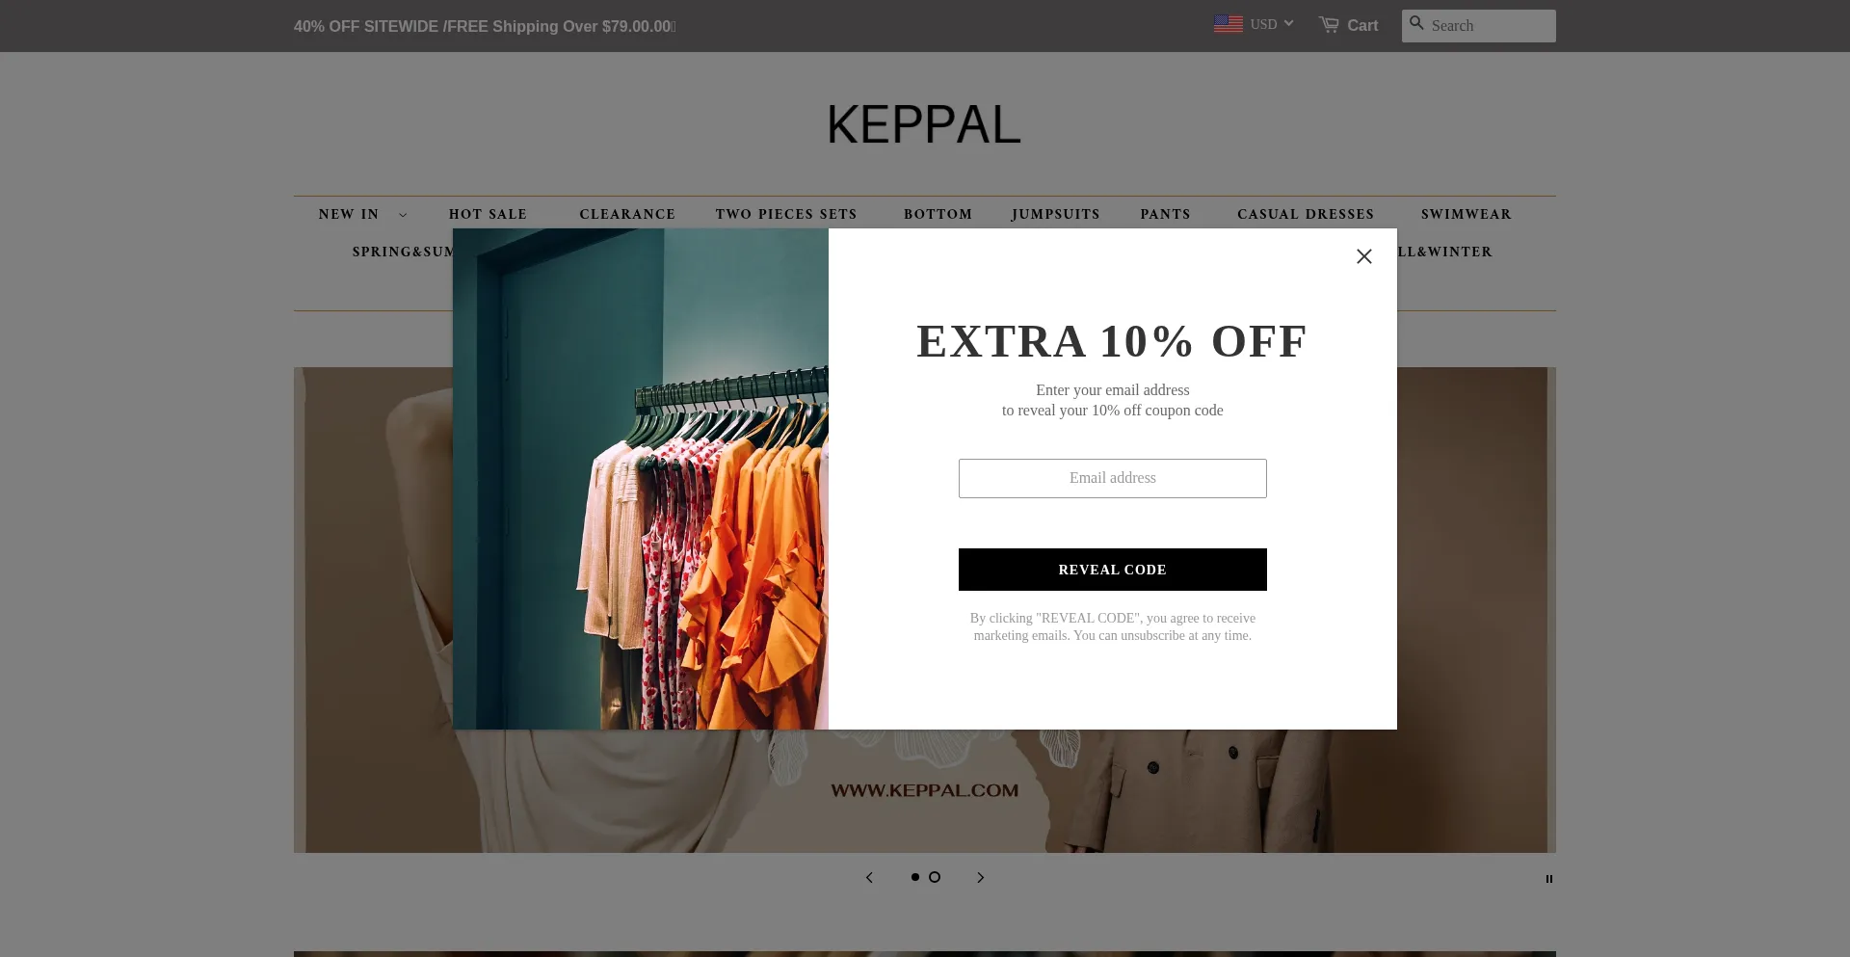Focus the Email address field
This screenshot has width=1850, height=957.
coord(1112,478)
